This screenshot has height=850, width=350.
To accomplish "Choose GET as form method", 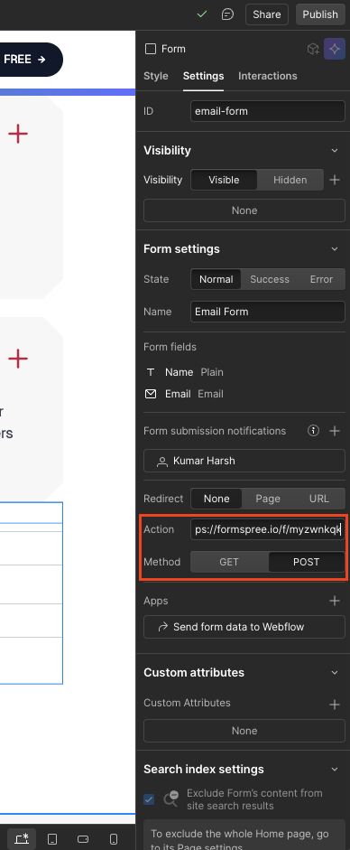I will click(229, 562).
